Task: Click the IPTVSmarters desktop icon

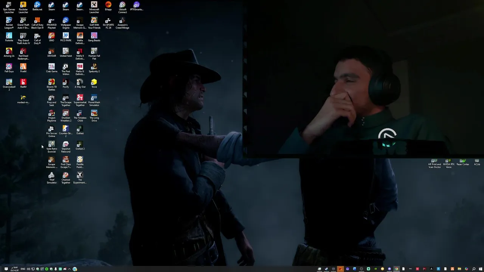Action: (137, 6)
